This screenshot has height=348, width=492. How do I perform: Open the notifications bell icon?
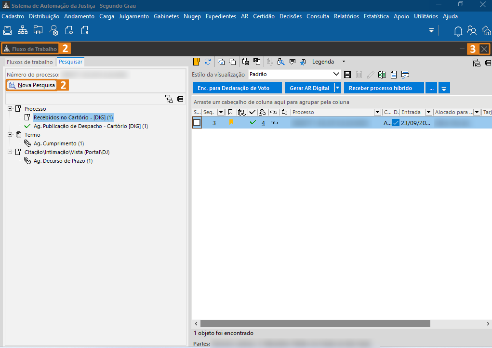[458, 31]
